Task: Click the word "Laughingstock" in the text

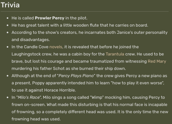Action: (x=26, y=54)
